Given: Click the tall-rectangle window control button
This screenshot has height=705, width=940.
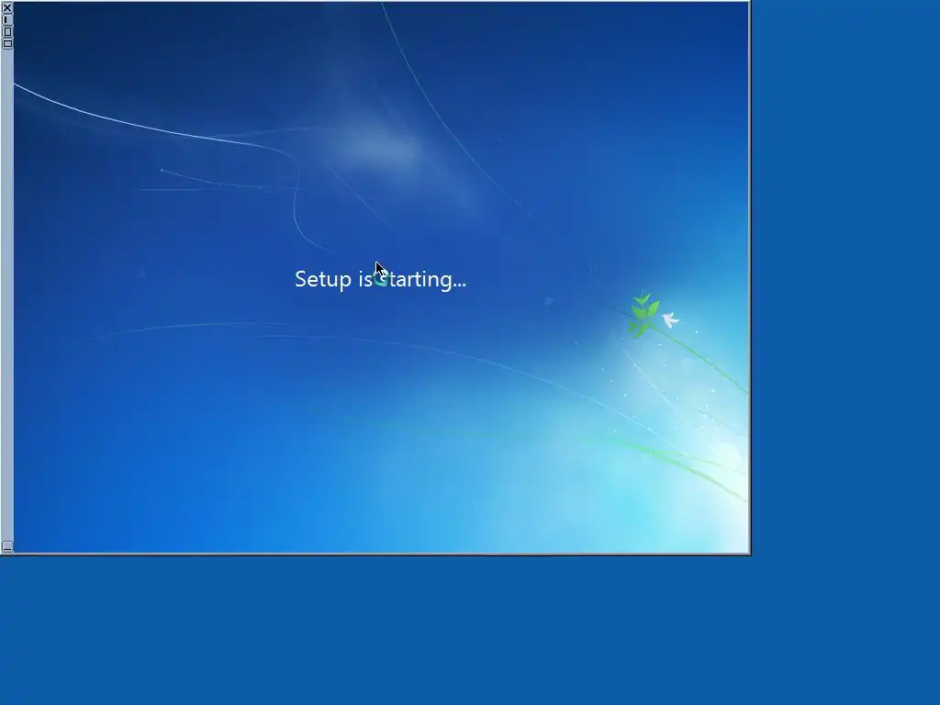Looking at the screenshot, I should click(x=7, y=32).
